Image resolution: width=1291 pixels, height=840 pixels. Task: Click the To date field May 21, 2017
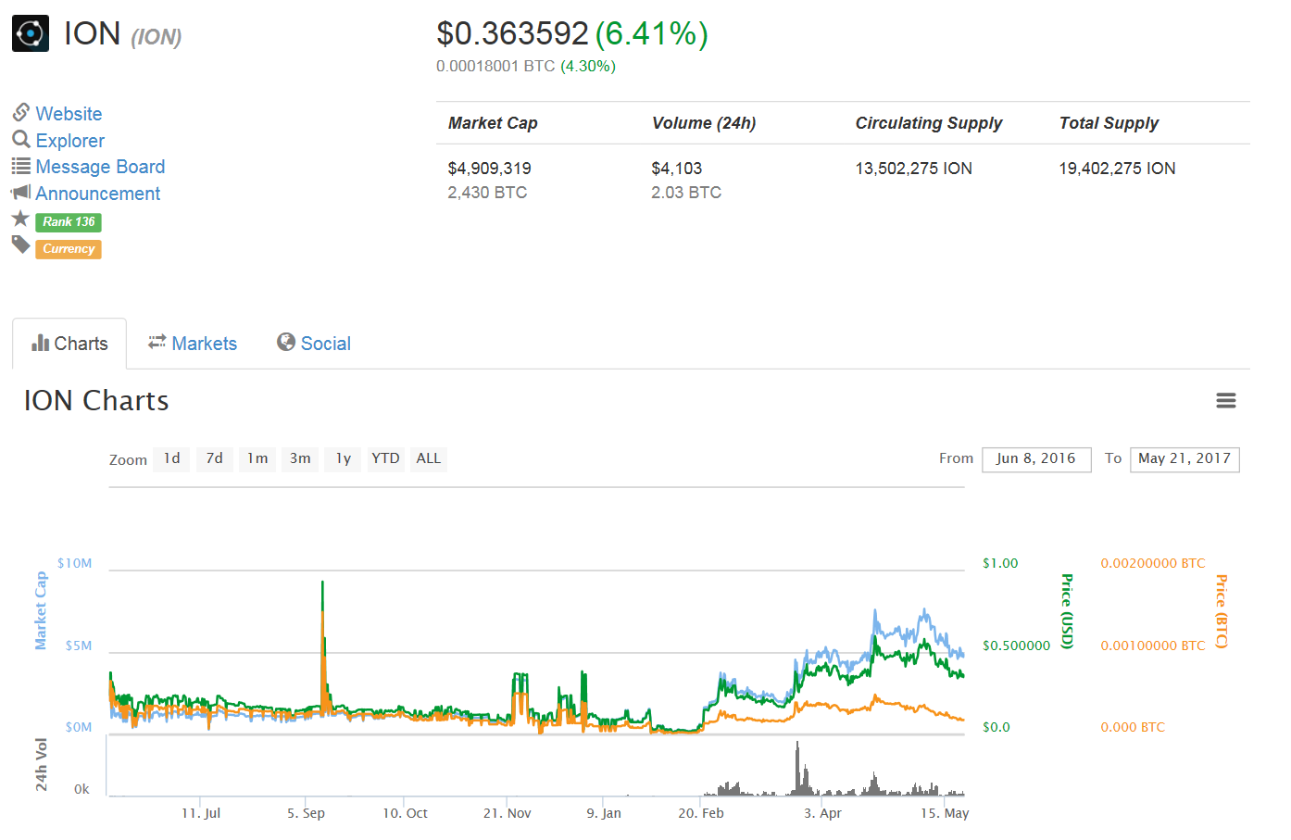click(1184, 458)
